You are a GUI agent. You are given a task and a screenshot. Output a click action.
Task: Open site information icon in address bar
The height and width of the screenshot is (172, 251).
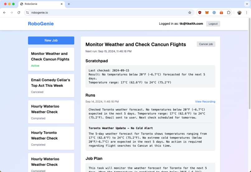[x=27, y=13]
